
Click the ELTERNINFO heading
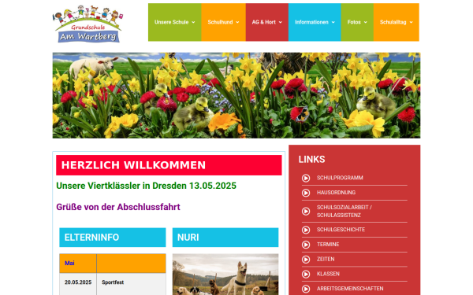113,238
